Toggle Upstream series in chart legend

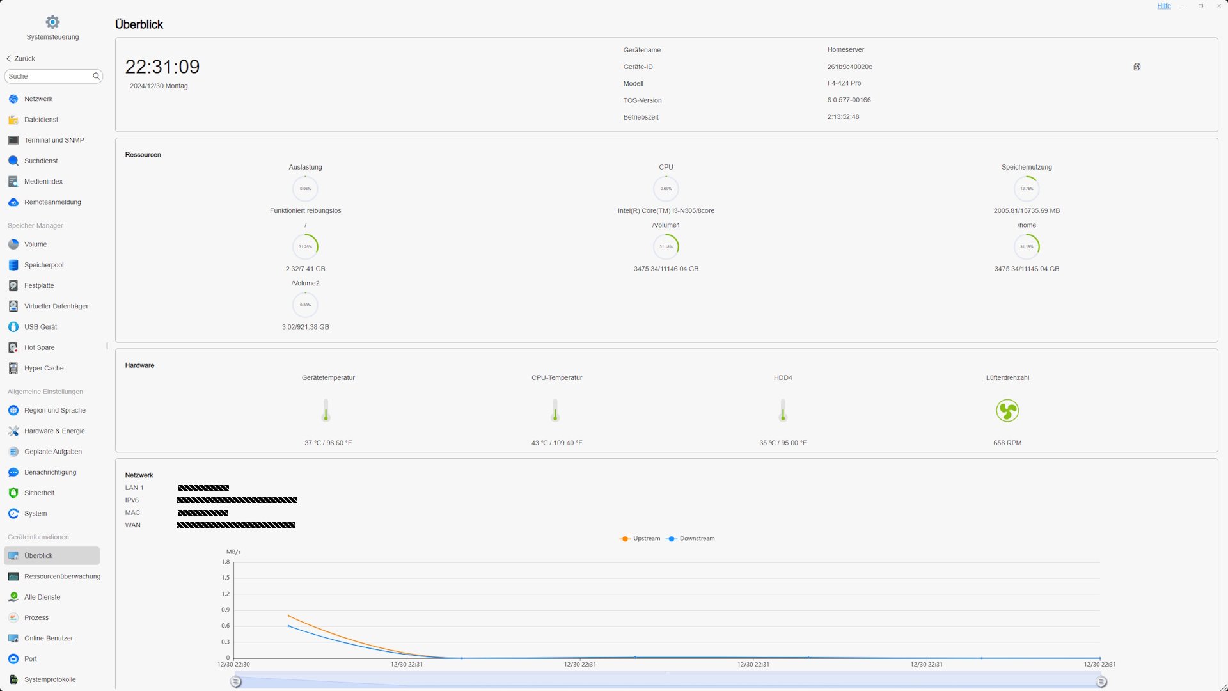click(639, 539)
